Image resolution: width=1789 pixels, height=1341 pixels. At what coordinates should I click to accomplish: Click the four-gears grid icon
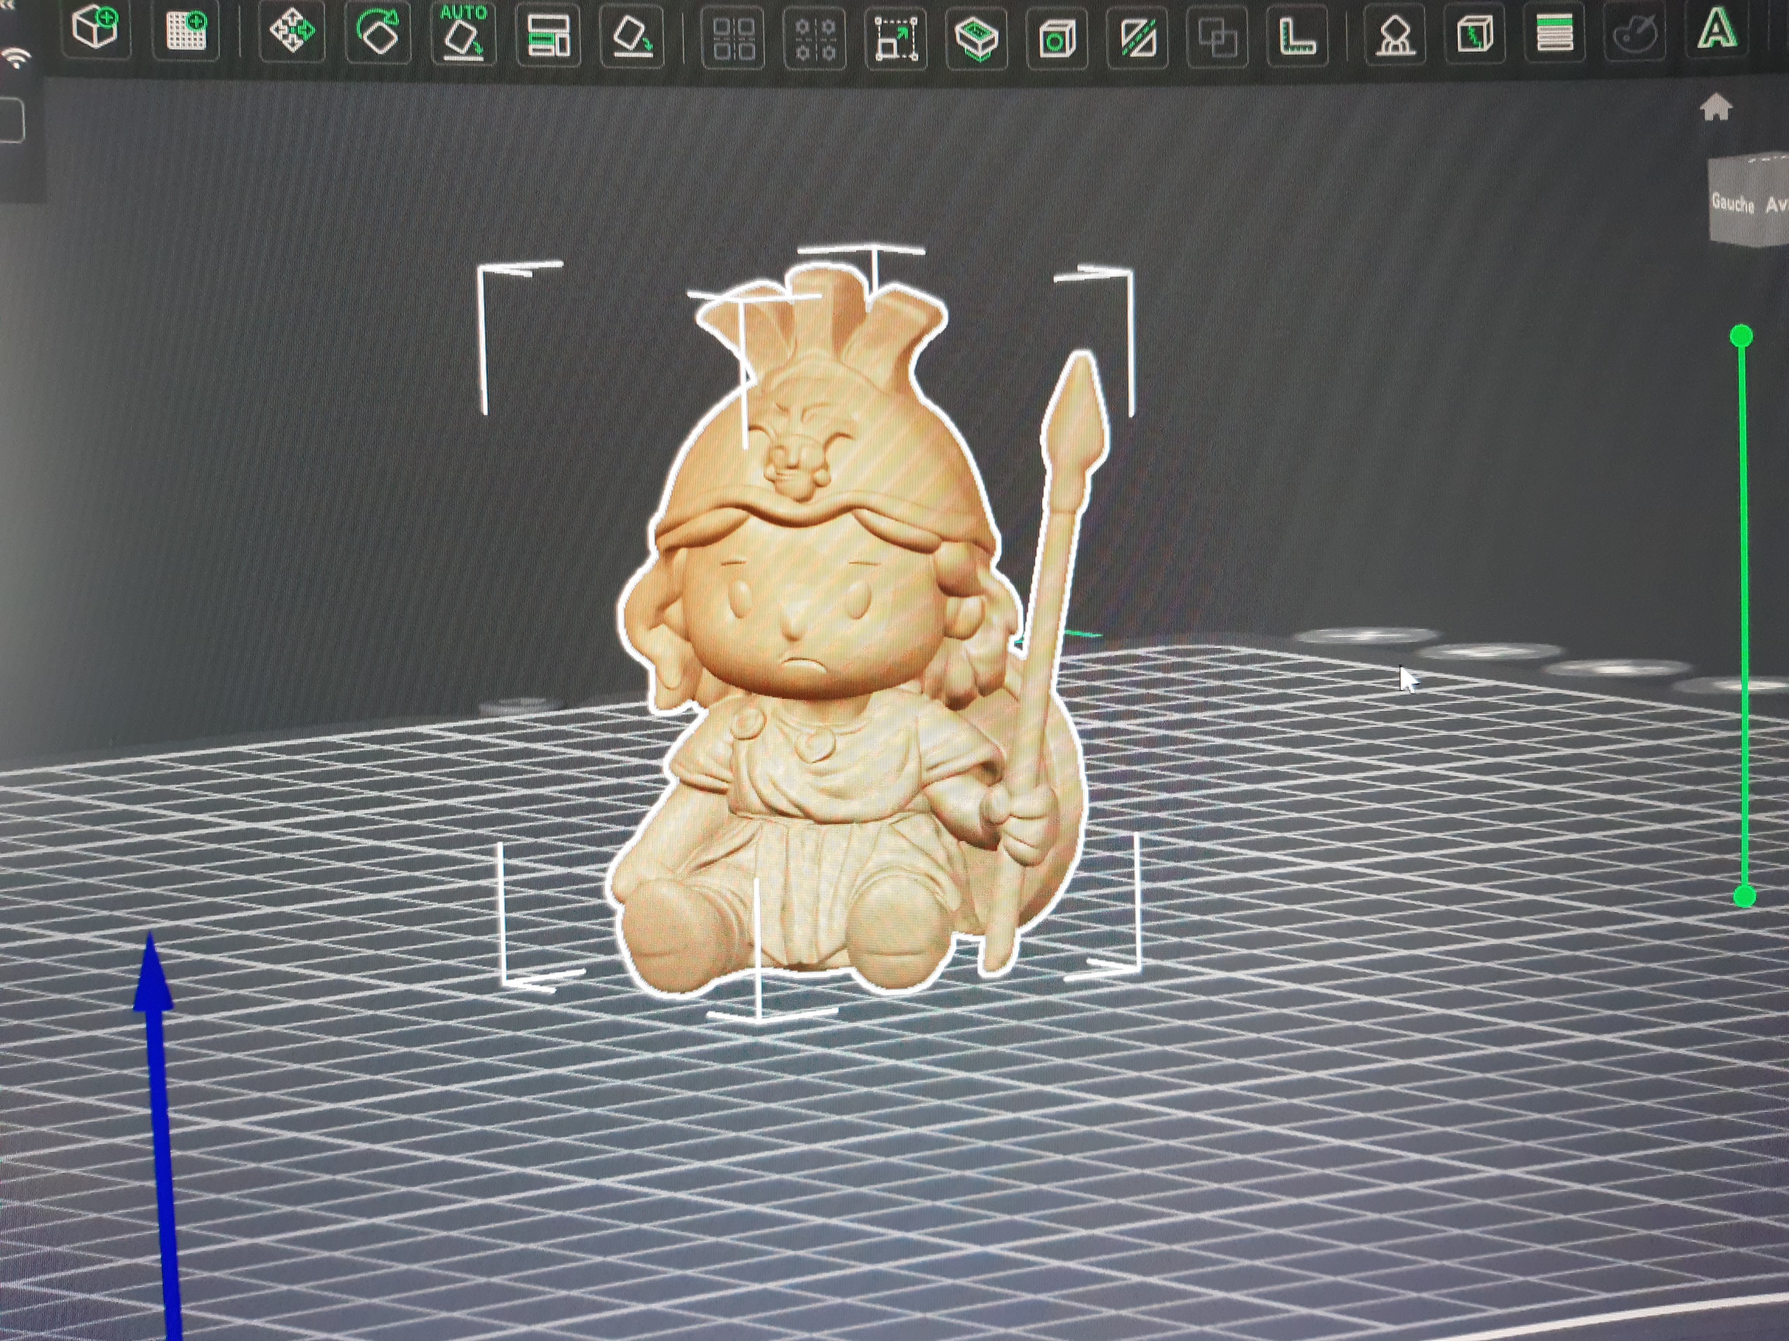pyautogui.click(x=815, y=39)
